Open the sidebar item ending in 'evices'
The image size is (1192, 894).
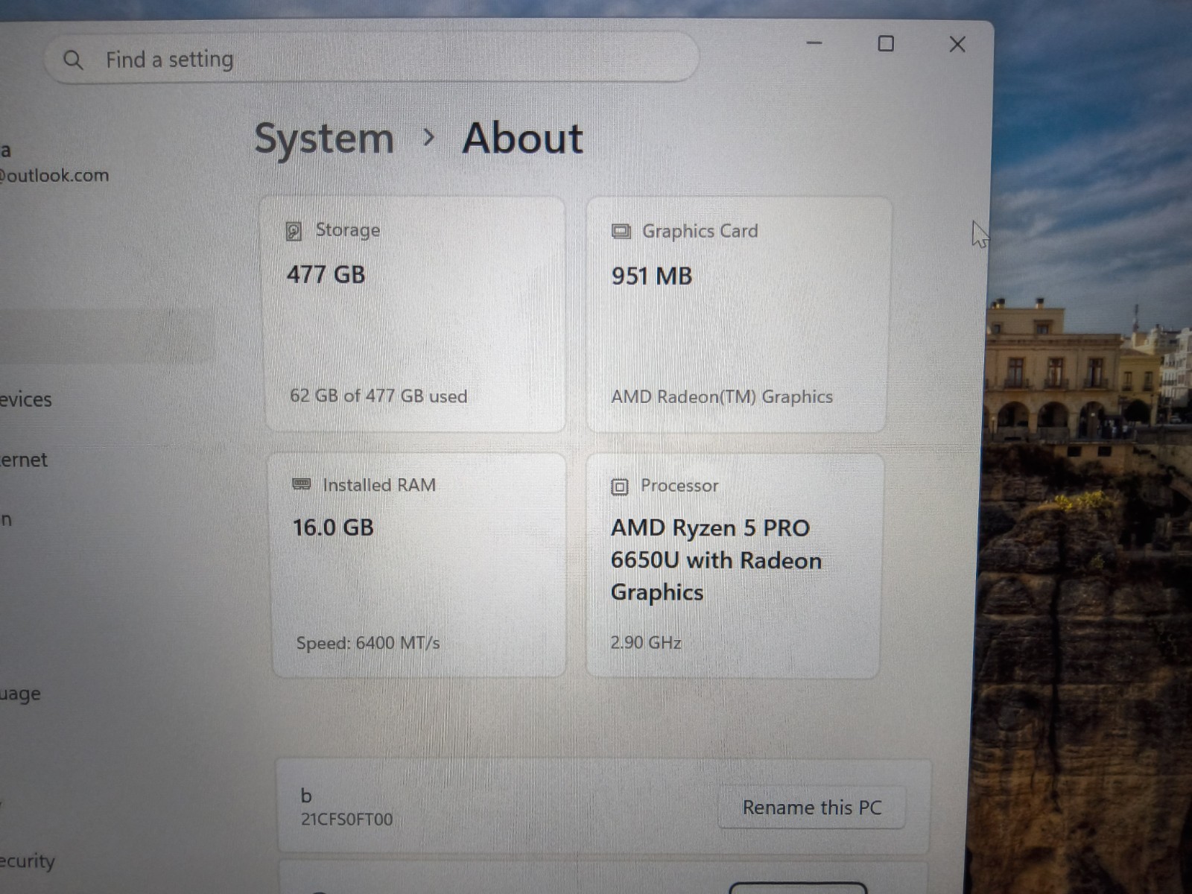coord(26,399)
